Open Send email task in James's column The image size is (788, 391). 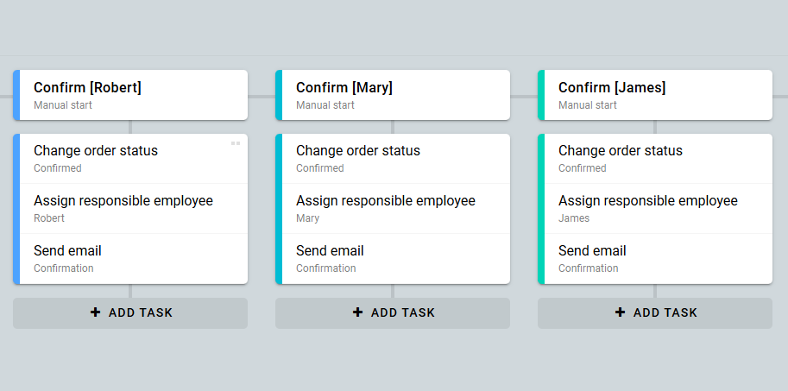point(658,258)
